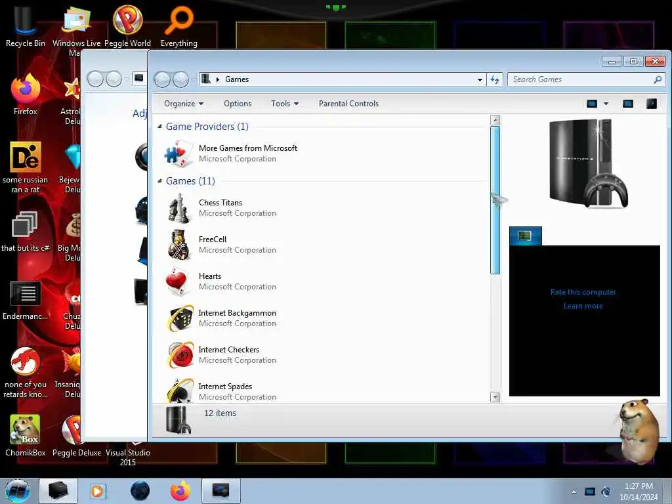Click Learn more link in preview pane
Viewport: 672px width, 504px height.
point(583,306)
